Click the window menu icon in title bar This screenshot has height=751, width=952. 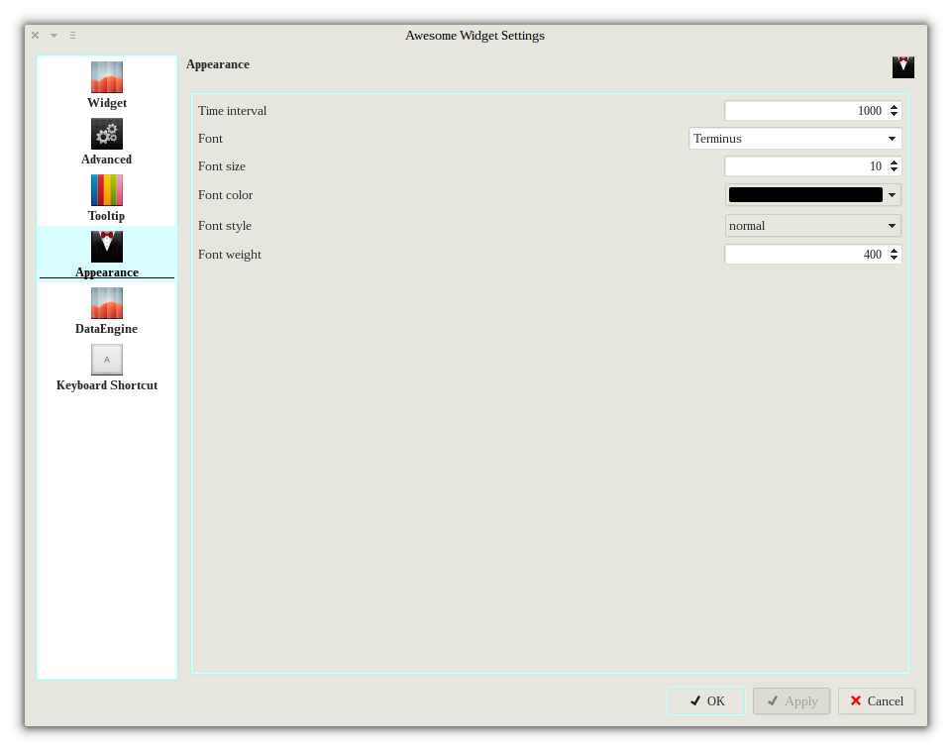click(x=72, y=36)
